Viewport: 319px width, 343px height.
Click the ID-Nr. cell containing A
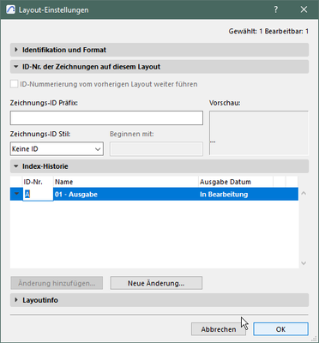click(x=38, y=195)
